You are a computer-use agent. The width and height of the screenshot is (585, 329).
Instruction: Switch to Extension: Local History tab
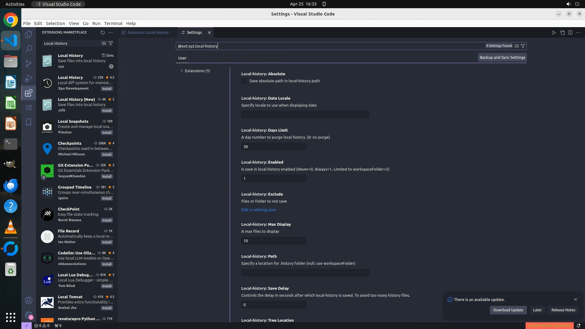(x=148, y=32)
